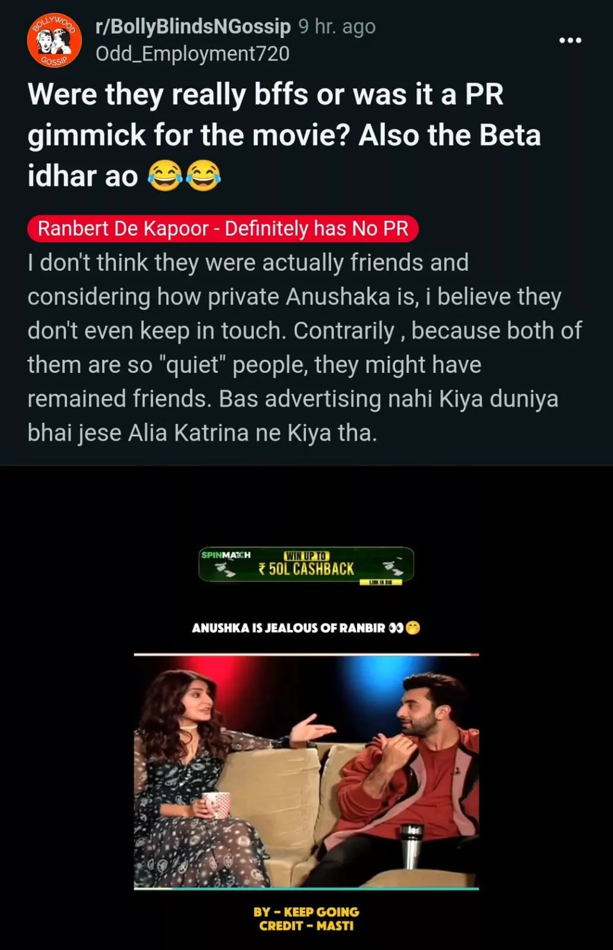This screenshot has width=613, height=950.
Task: Open the three-dot post options menu
Action: click(x=570, y=40)
